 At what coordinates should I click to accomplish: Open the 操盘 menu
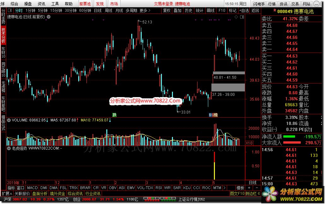(x=28, y=4)
